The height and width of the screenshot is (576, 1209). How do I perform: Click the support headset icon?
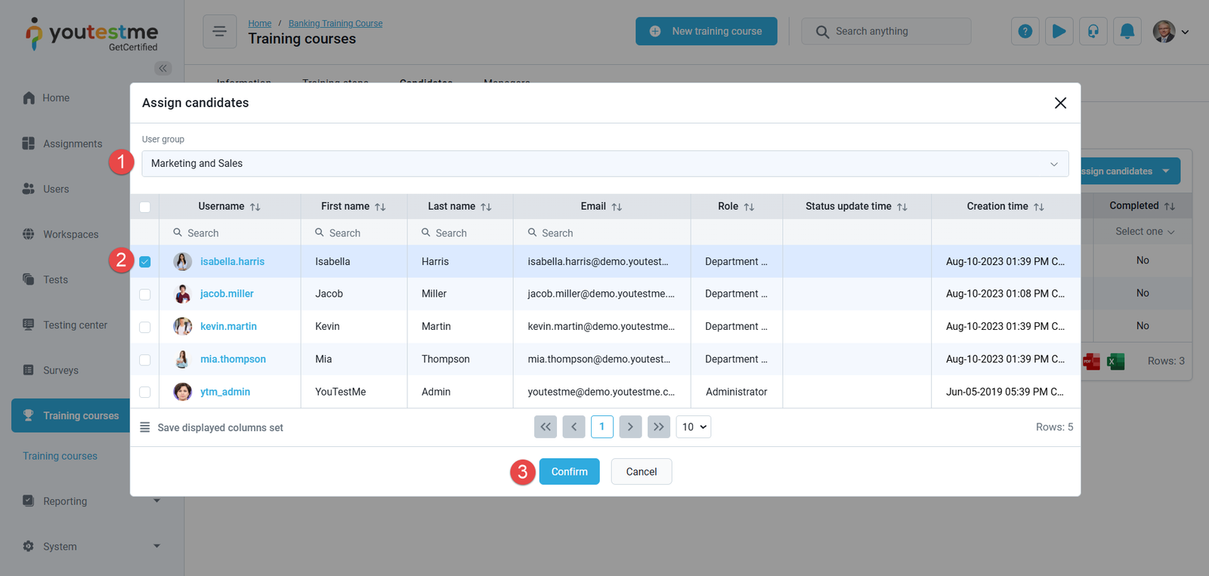[x=1093, y=31]
